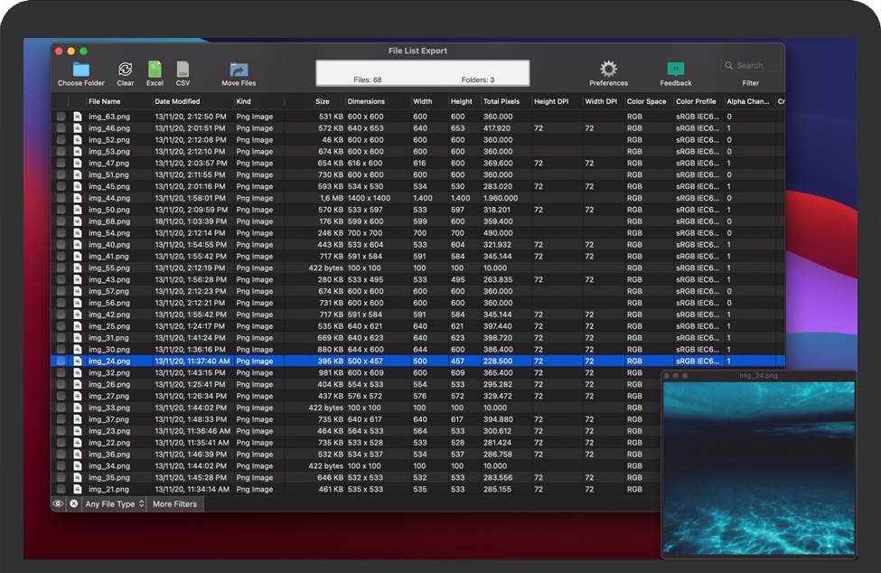The width and height of the screenshot is (881, 573).
Task: Click the clear filter X icon
Action: coord(74,503)
